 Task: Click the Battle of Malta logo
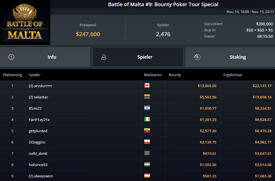tap(25, 23)
